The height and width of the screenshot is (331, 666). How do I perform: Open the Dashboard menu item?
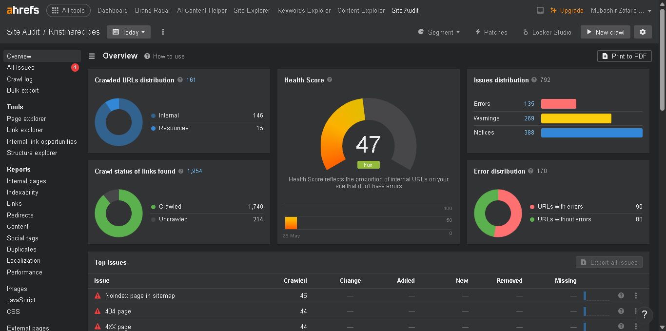113,10
